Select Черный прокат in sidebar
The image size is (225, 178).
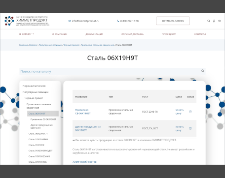click(x=34, y=98)
